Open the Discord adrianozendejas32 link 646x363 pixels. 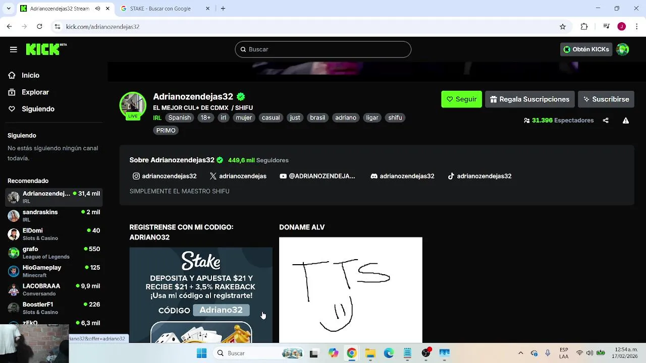pos(402,176)
